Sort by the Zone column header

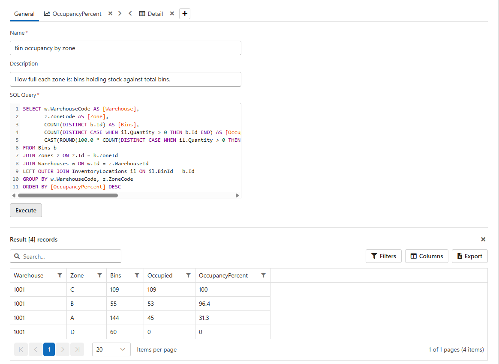pos(77,275)
